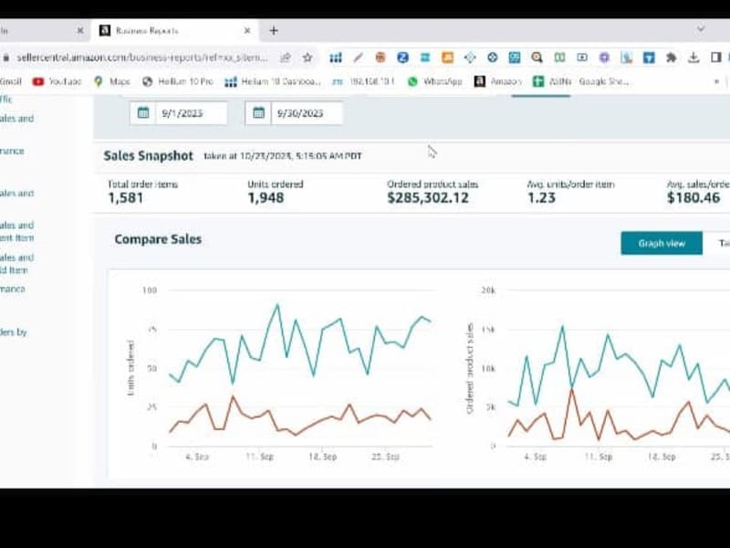The height and width of the screenshot is (548, 730).
Task: Bookmark this page with the star icon
Action: tap(308, 58)
